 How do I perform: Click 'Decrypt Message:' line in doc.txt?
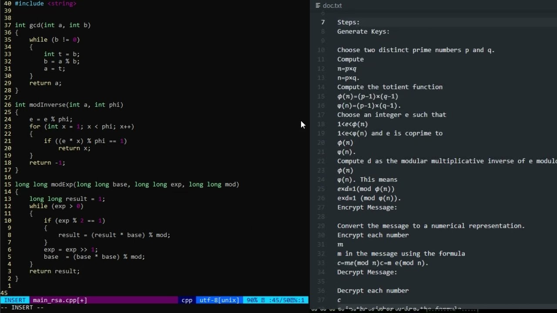click(367, 272)
